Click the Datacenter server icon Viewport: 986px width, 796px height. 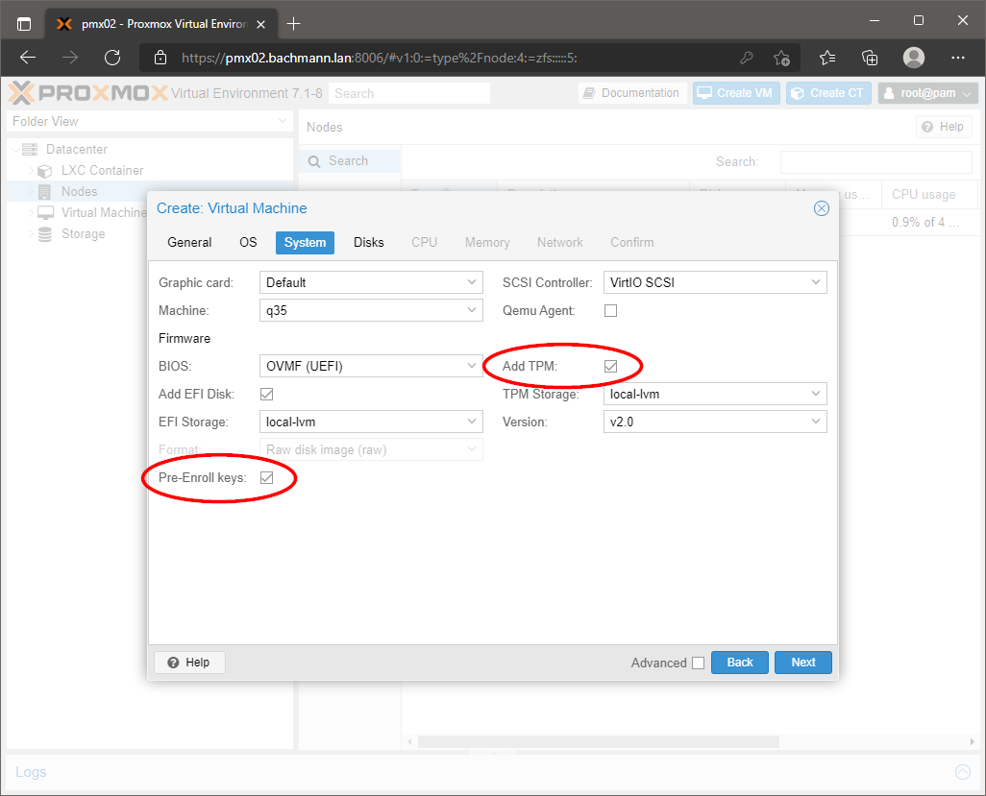point(30,150)
